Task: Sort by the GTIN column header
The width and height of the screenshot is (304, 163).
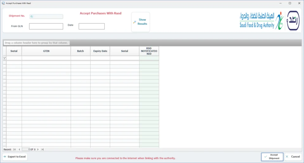Action: tap(46, 51)
